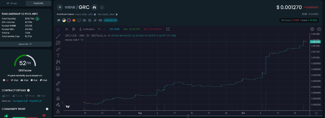This screenshot has width=325, height=118.
Task: Open Contract Details info tooltip
Action: click(28, 90)
